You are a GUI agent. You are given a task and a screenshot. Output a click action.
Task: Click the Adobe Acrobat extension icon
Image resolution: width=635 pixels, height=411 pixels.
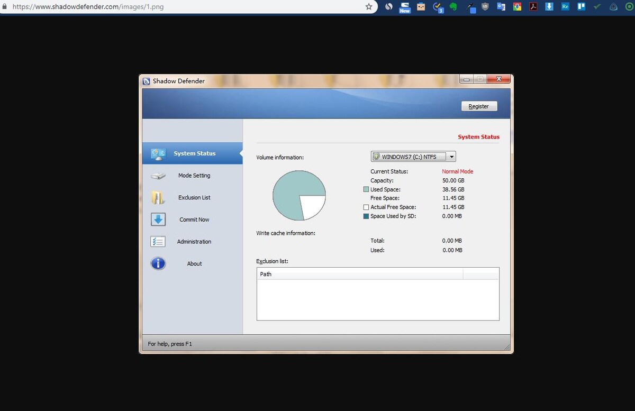point(533,7)
